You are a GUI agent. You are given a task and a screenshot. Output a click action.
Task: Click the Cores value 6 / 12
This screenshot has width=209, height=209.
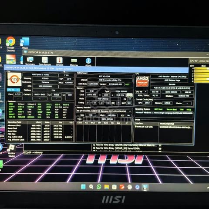[18, 94]
